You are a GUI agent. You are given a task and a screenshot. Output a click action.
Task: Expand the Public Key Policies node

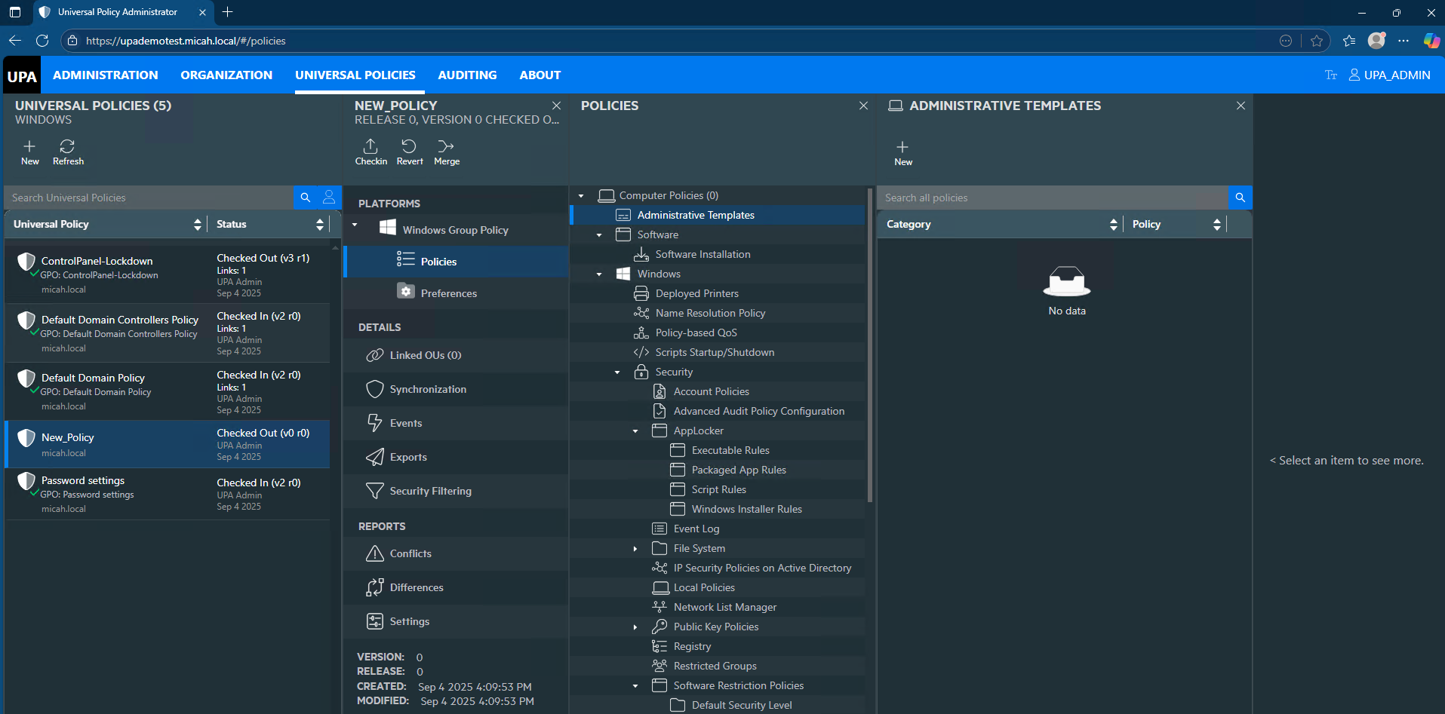(635, 627)
